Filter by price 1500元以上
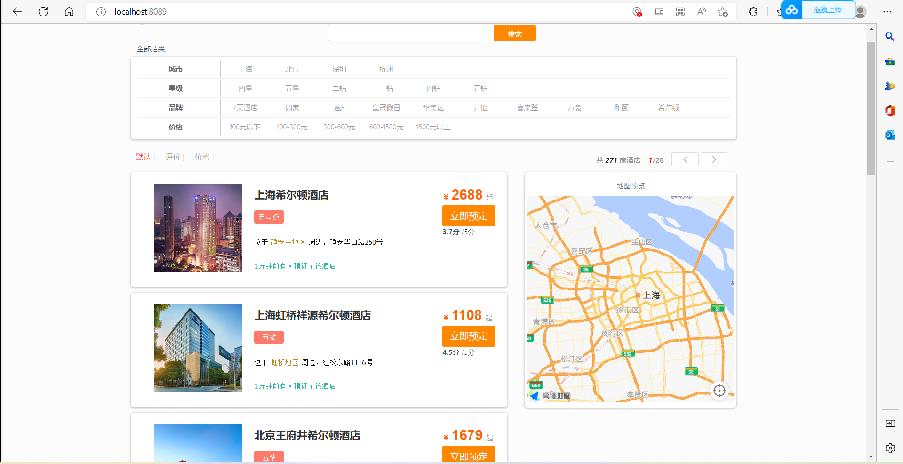This screenshot has width=903, height=464. point(433,127)
